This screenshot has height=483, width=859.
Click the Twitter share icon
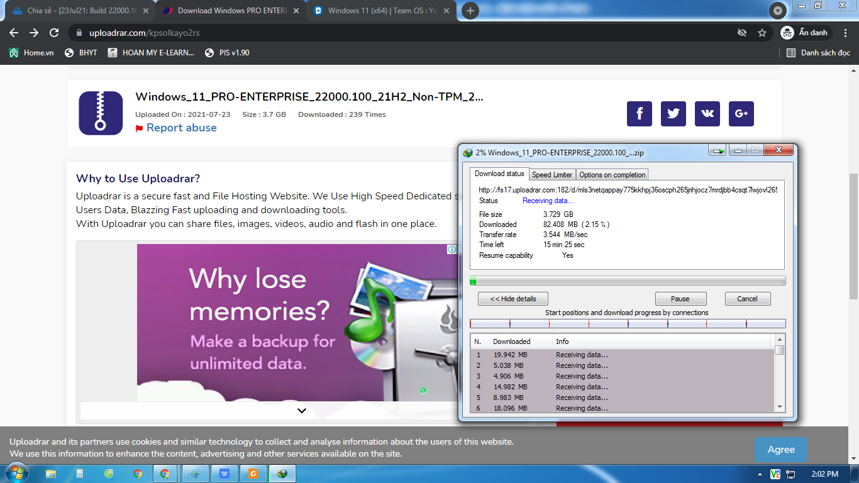(x=673, y=114)
